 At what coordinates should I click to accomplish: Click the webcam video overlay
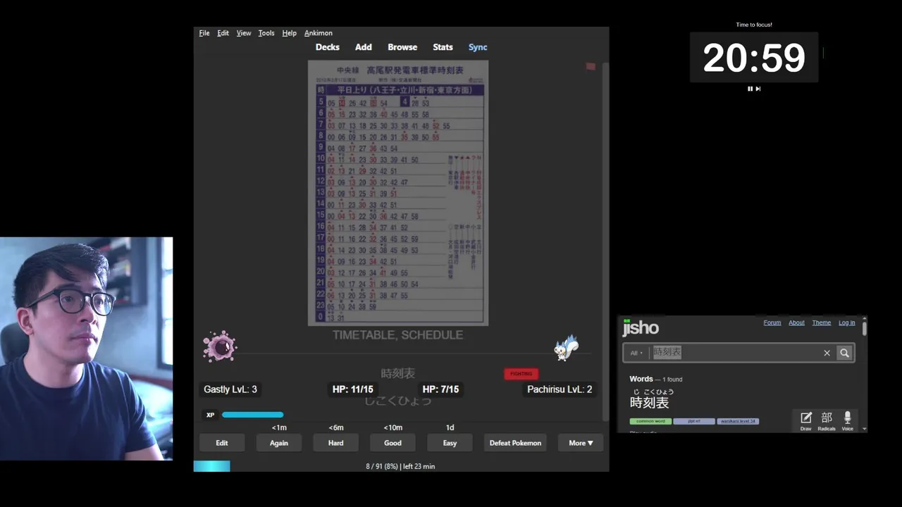86,349
